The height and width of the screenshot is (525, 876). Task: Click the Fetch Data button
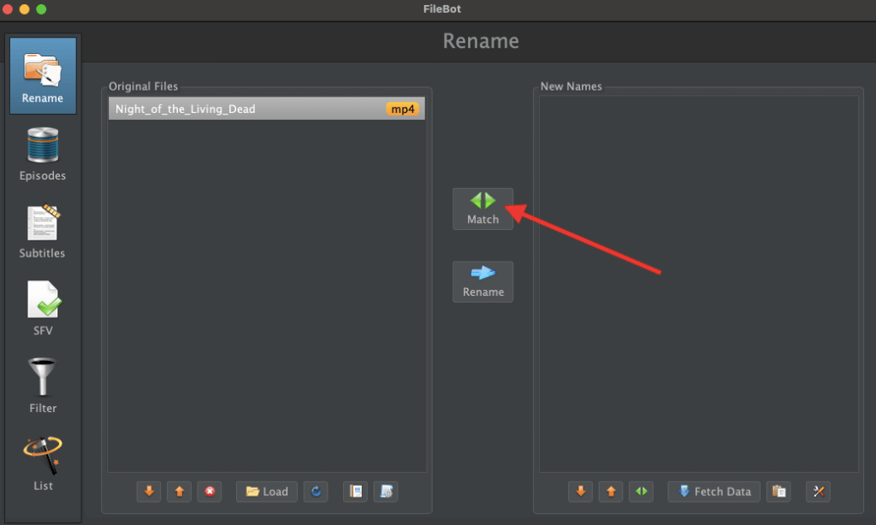pos(714,492)
